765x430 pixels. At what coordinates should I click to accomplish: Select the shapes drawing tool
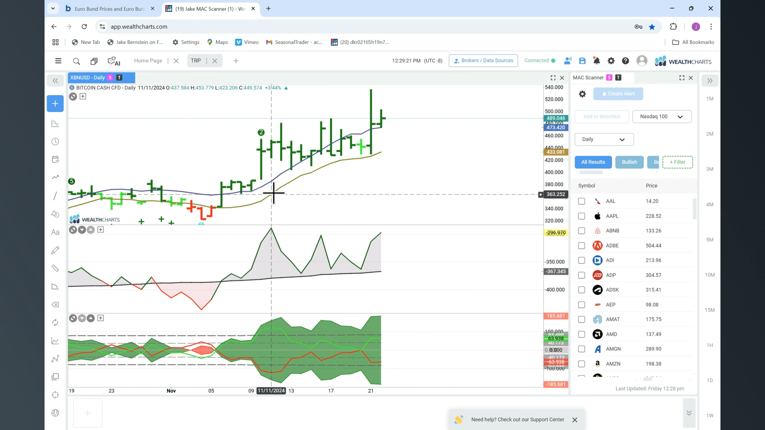55,214
